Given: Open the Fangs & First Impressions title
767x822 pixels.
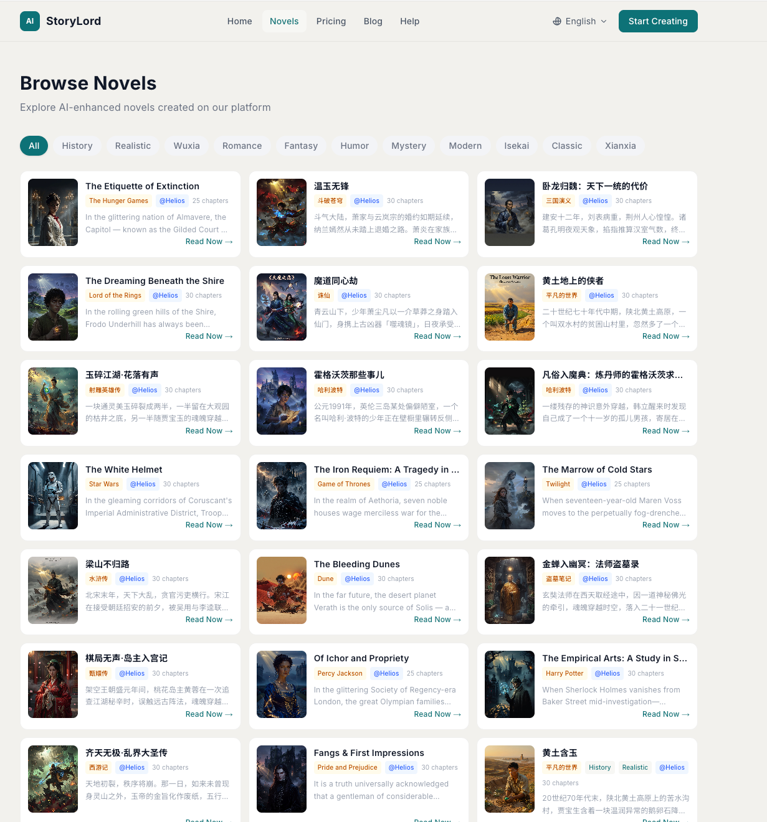Looking at the screenshot, I should click(369, 753).
